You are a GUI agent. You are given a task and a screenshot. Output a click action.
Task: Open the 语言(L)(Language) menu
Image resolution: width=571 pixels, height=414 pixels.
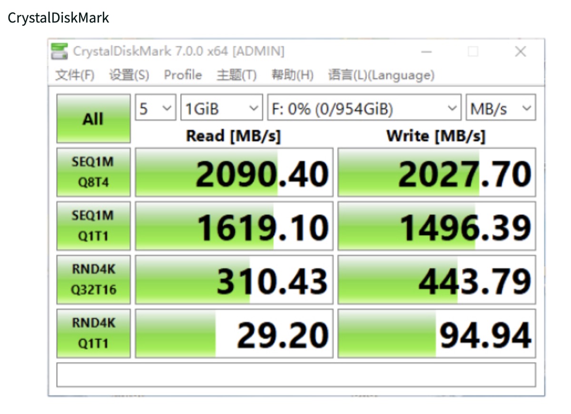[x=381, y=75]
